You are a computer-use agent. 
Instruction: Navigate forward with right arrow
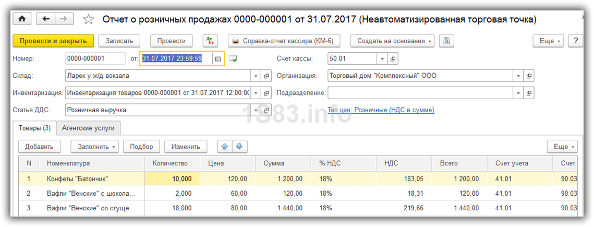(64, 19)
